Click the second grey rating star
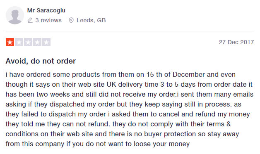 click(19, 42)
